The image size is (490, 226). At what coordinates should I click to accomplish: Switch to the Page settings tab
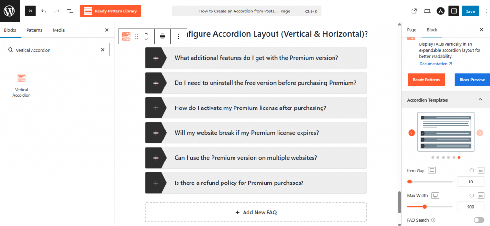(412, 30)
